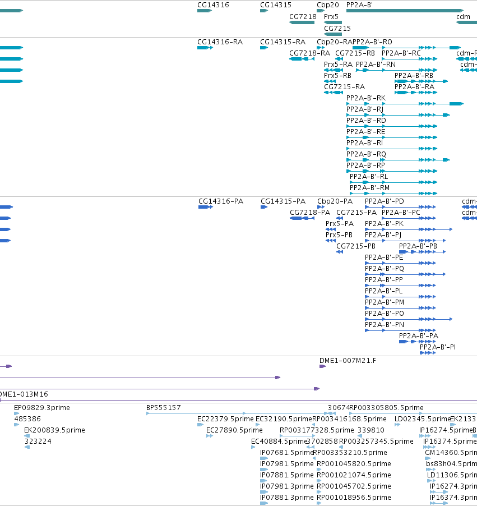Open the EC40884.5prime EST label
This screenshot has height=506, width=477.
tap(279, 441)
